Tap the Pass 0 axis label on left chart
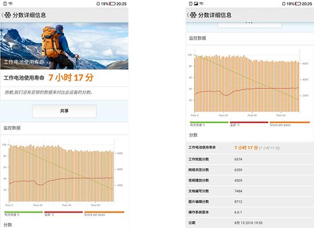 pos(9,205)
